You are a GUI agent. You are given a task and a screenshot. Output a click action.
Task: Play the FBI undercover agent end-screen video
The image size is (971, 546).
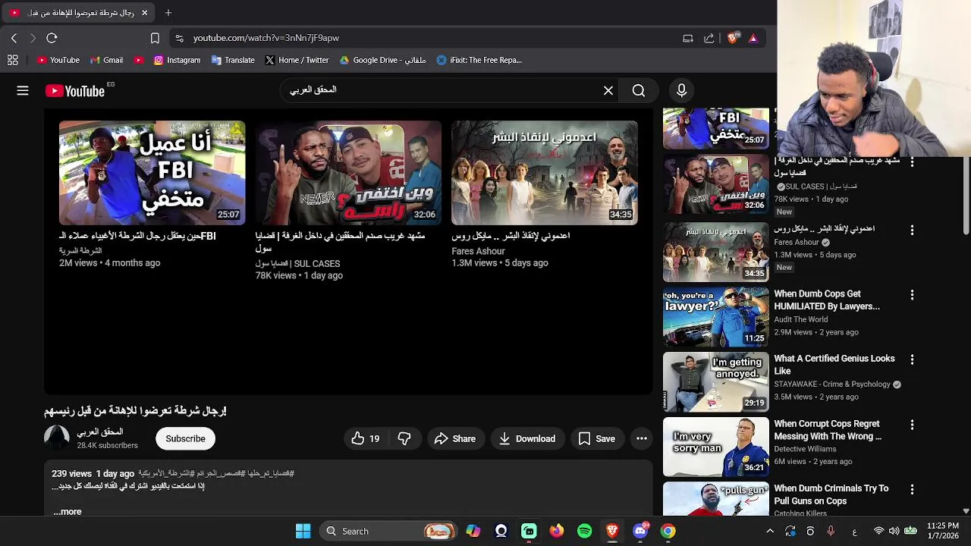152,173
